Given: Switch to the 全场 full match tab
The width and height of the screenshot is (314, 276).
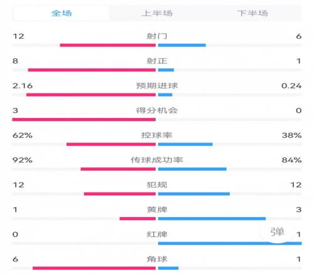Looking at the screenshot, I should tap(62, 13).
